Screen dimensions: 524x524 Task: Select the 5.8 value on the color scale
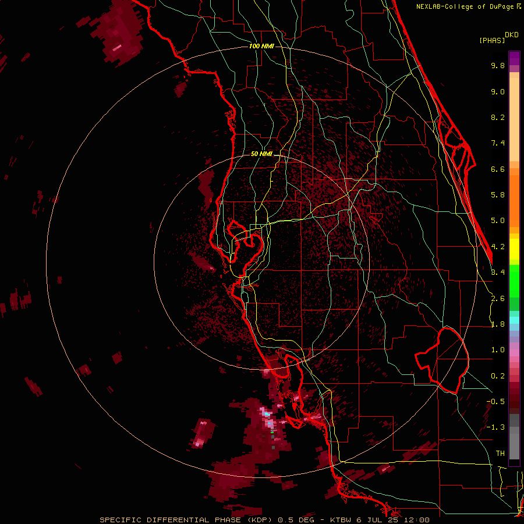click(498, 195)
